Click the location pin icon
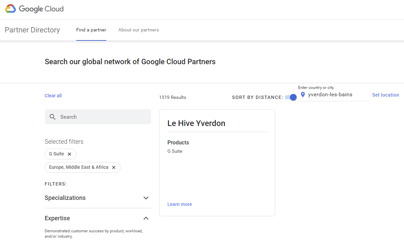 pos(303,95)
